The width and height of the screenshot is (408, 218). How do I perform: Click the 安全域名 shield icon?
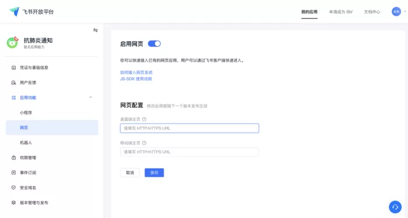tap(13, 188)
